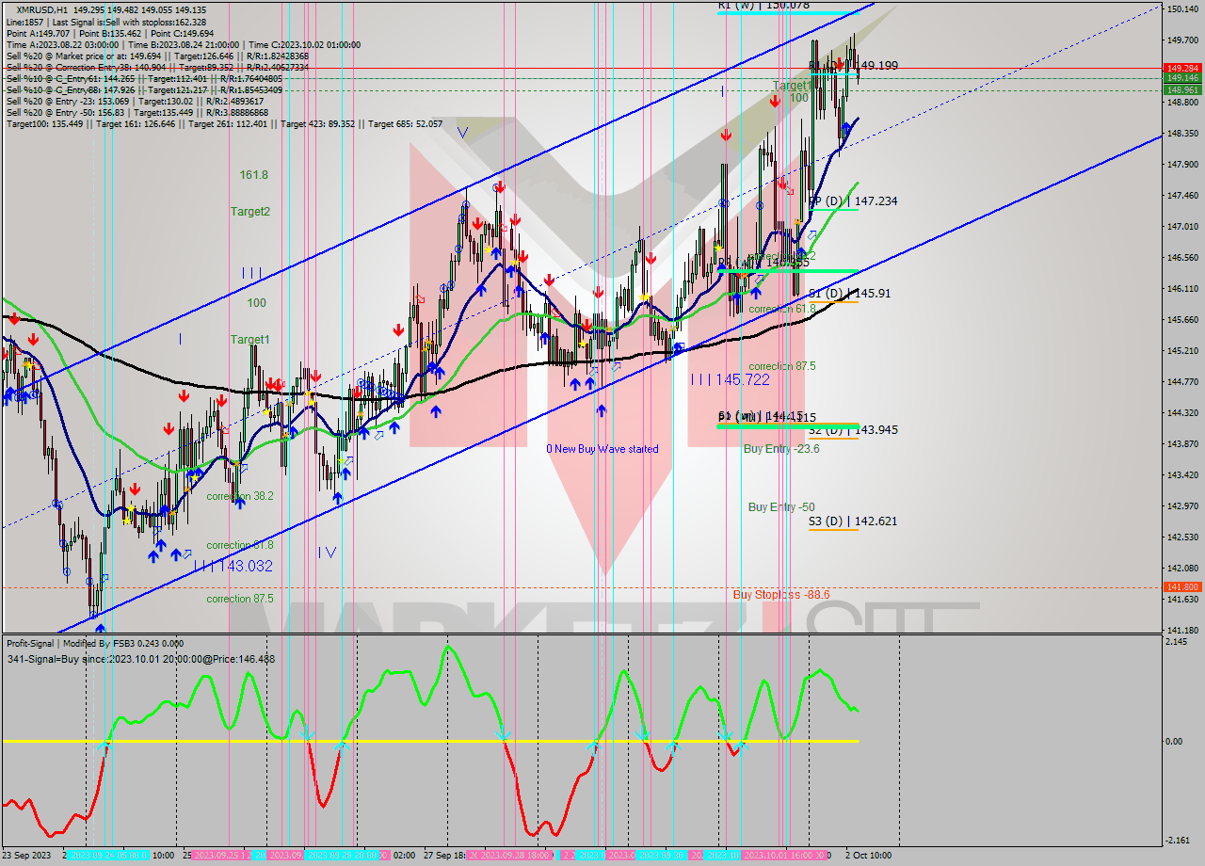
Task: Click the 142.520 price axis value
Action: (1182, 537)
